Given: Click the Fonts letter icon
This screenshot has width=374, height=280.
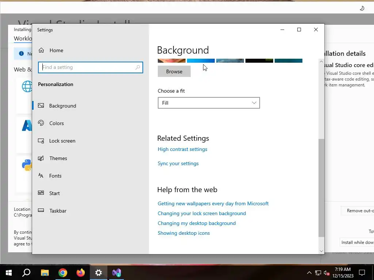Looking at the screenshot, I should (41, 176).
